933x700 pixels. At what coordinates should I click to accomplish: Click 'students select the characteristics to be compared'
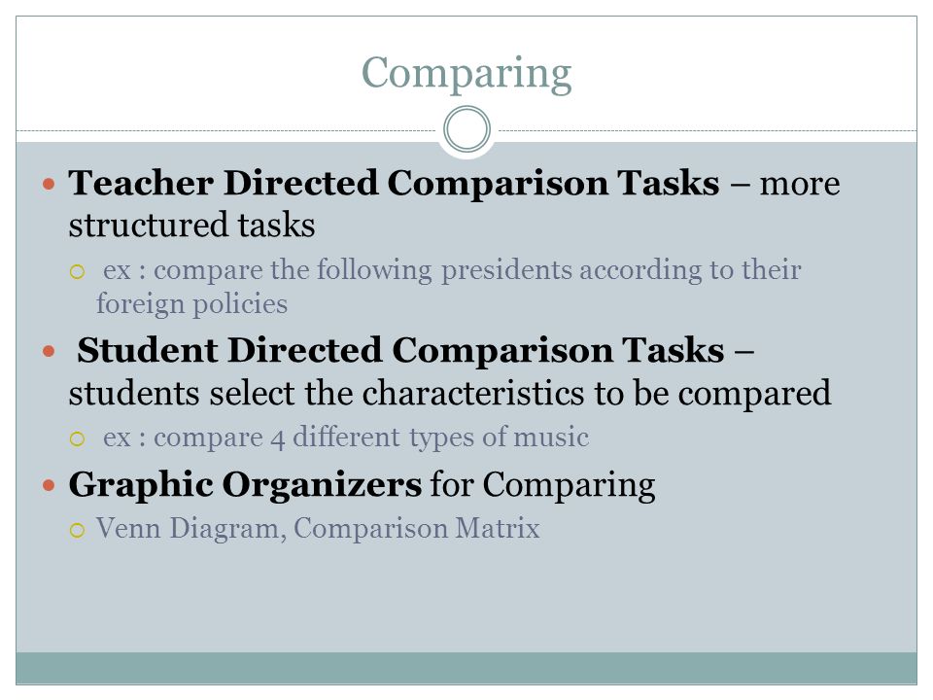point(450,394)
